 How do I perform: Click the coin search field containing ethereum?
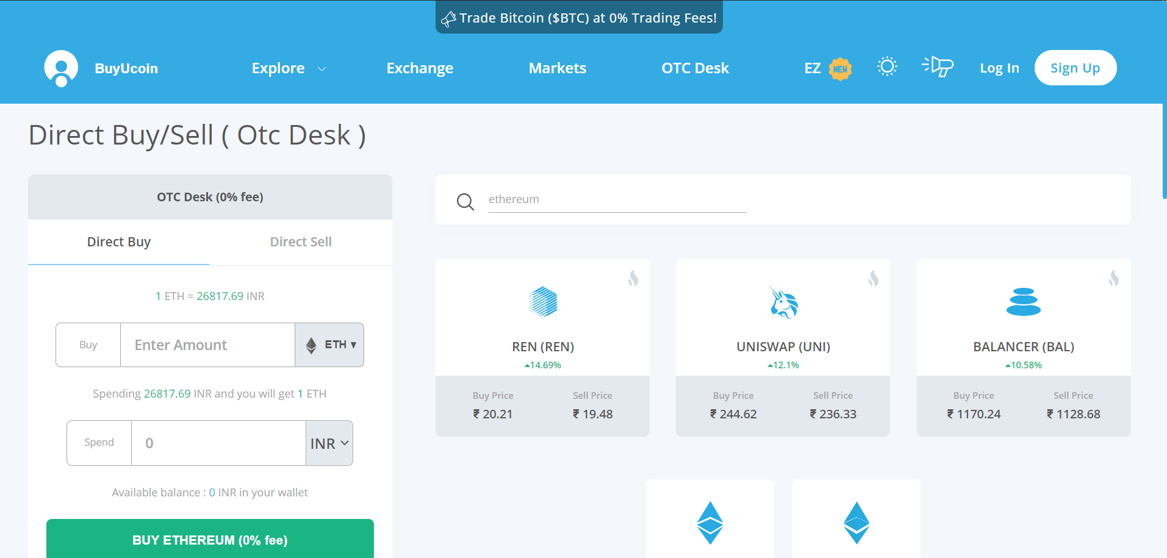tap(617, 200)
